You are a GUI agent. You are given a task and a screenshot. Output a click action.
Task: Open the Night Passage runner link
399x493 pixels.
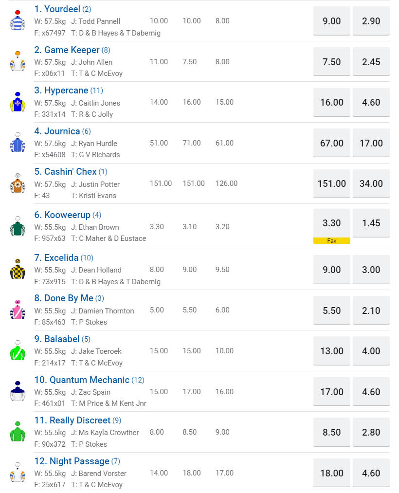[79, 461]
